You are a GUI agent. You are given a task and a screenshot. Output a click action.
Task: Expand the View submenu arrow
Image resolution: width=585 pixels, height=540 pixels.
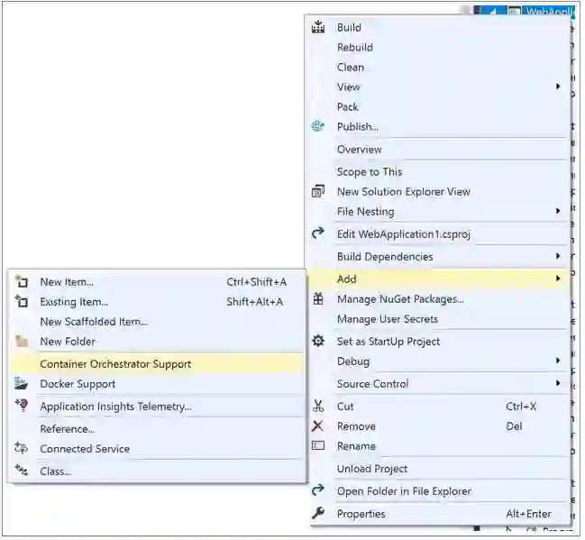click(x=558, y=87)
